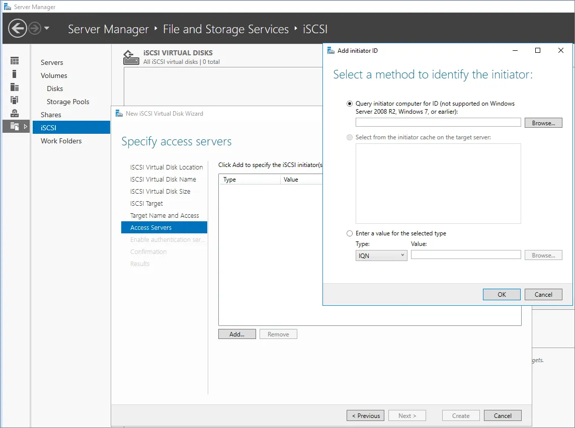Click the forward arrow navigation button
The height and width of the screenshot is (428, 575).
(x=34, y=28)
